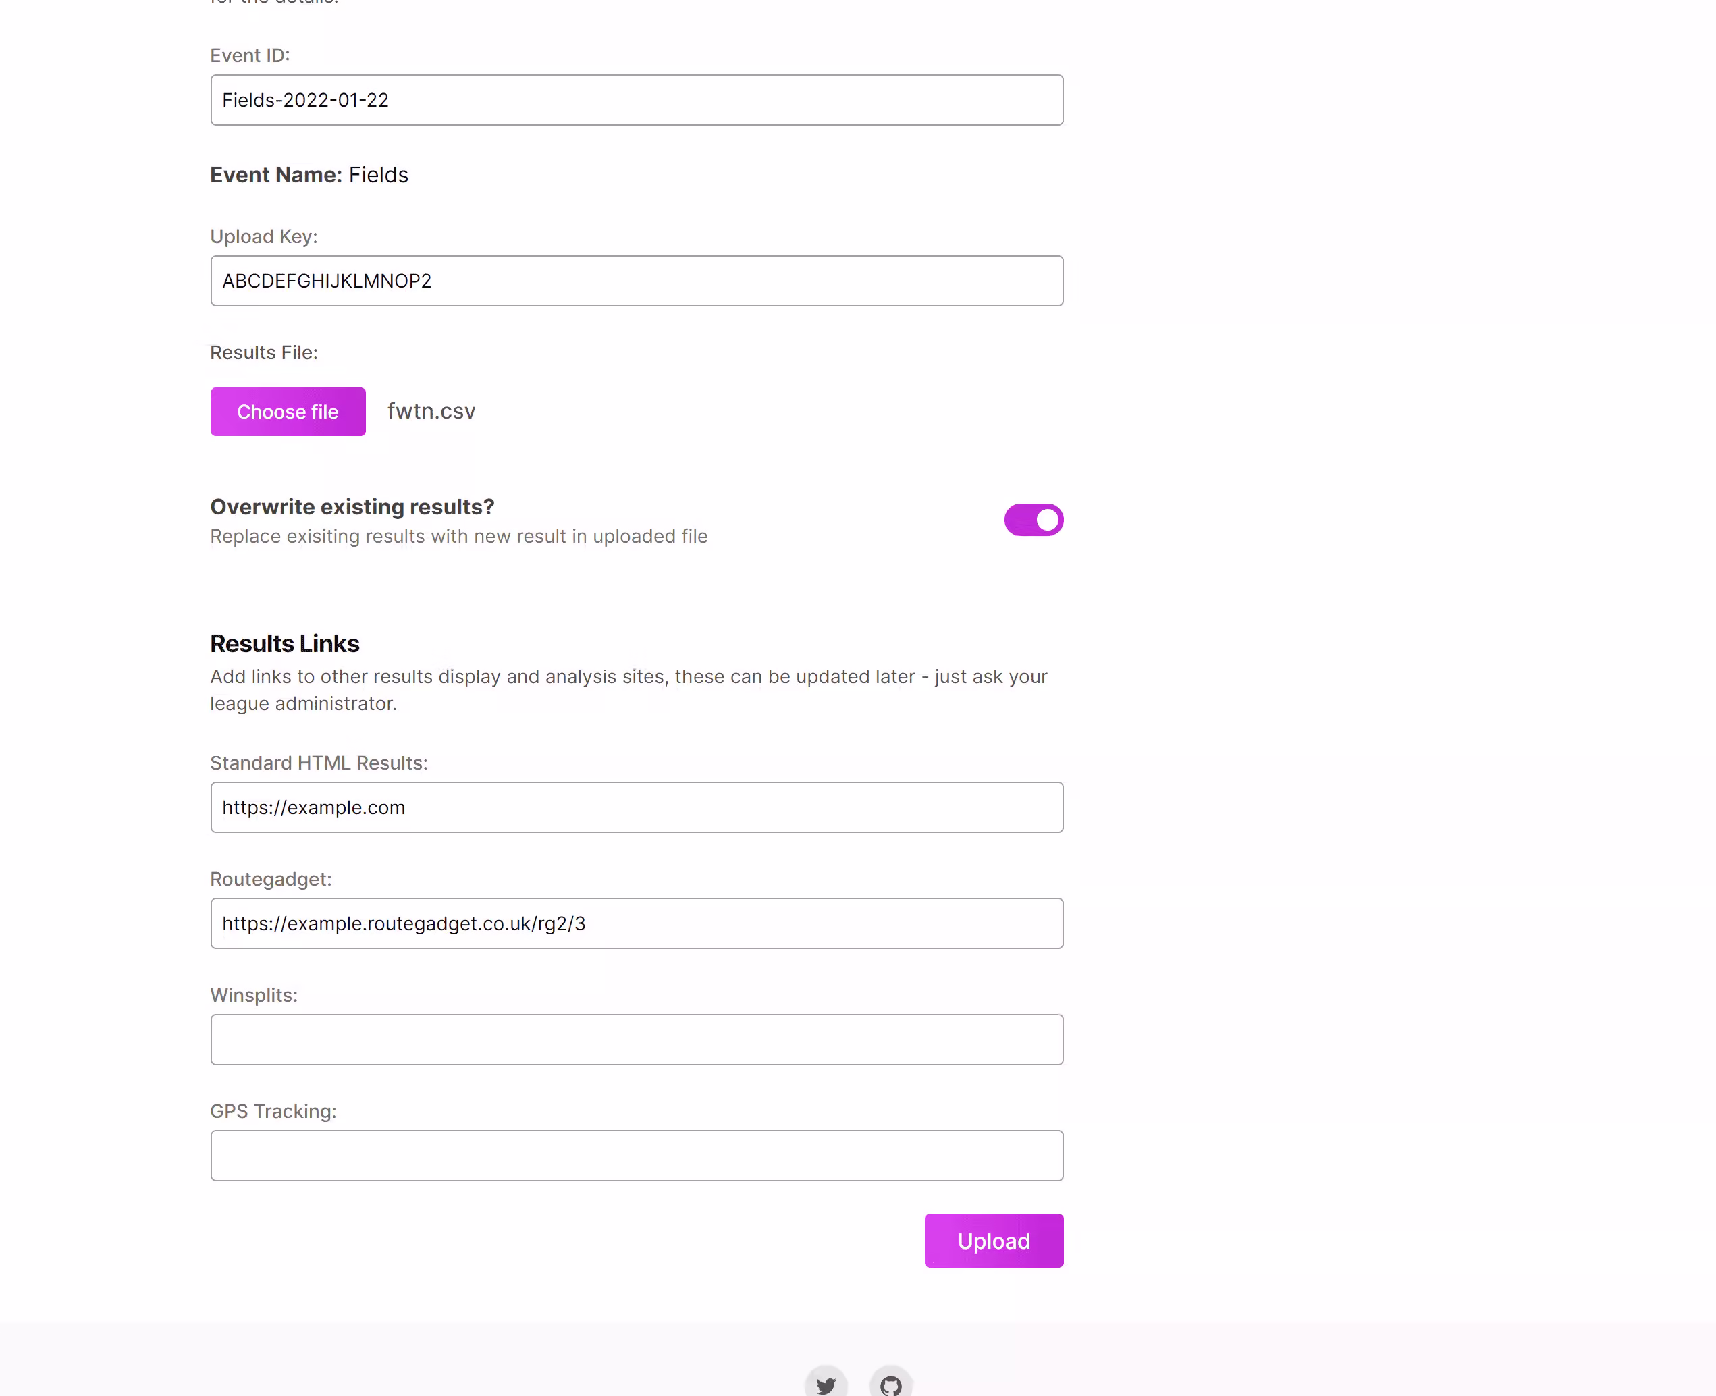Click Choose file to replace fwtn.csv
1716x1396 pixels.
287,411
